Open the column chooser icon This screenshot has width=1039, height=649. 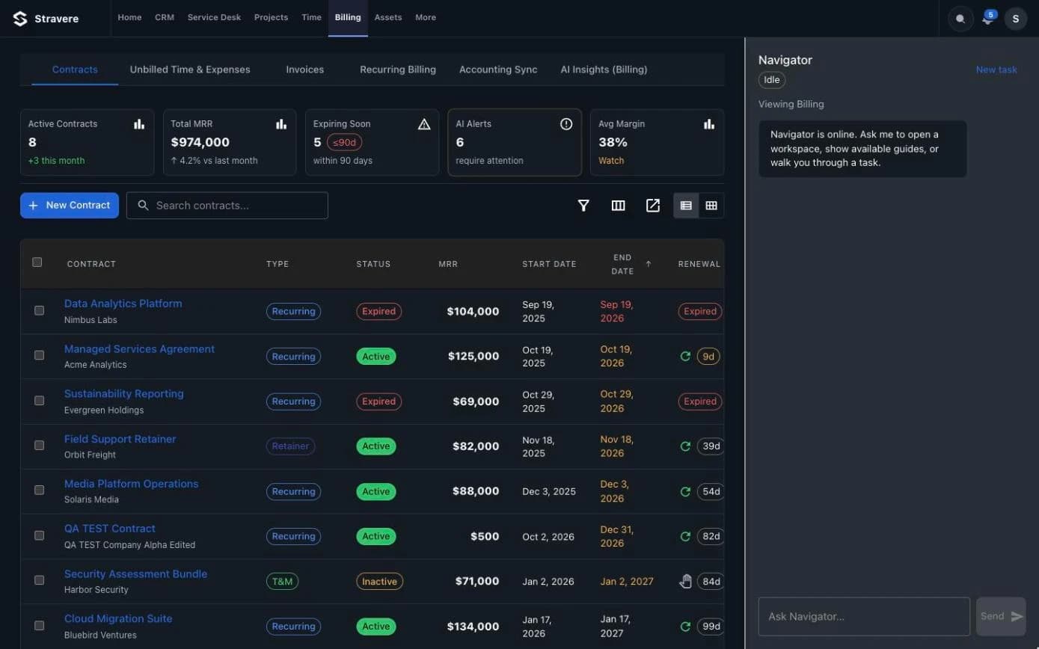point(618,206)
